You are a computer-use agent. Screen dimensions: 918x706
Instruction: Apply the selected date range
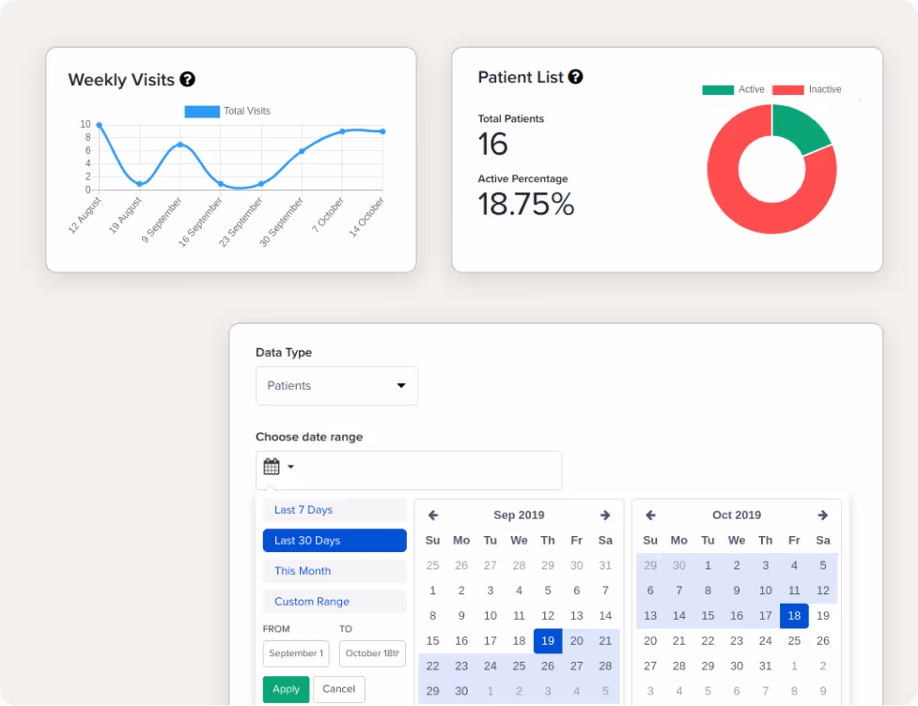[x=286, y=689]
